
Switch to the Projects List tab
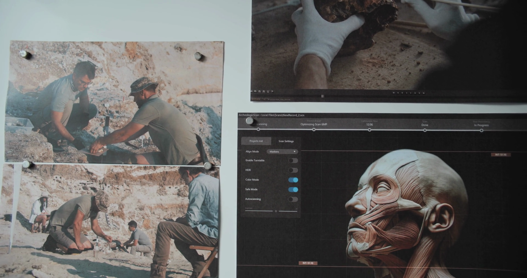[256, 141]
